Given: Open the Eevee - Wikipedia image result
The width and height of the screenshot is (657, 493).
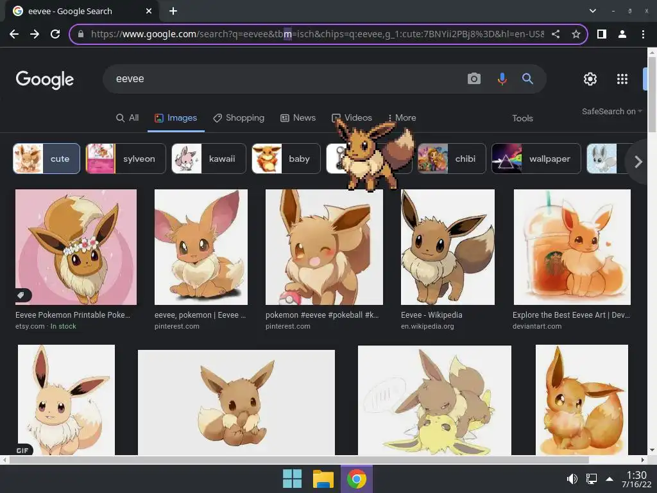Looking at the screenshot, I should coord(447,247).
